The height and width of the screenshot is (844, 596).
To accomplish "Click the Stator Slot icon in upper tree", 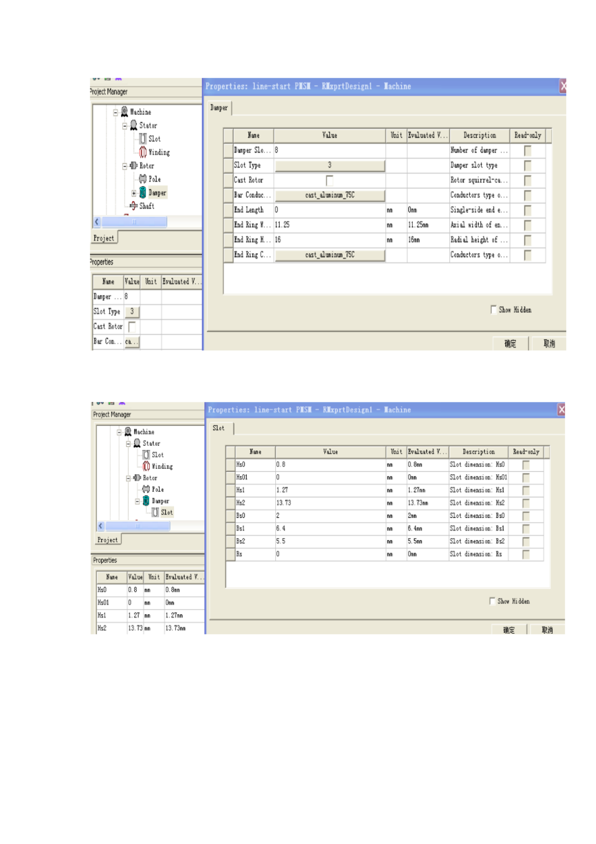I will [143, 139].
